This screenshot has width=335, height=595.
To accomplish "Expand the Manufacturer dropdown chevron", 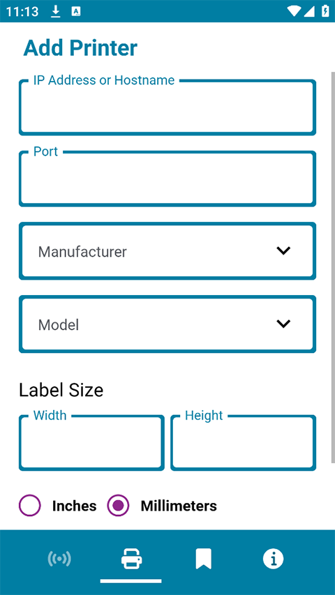I will point(283,250).
